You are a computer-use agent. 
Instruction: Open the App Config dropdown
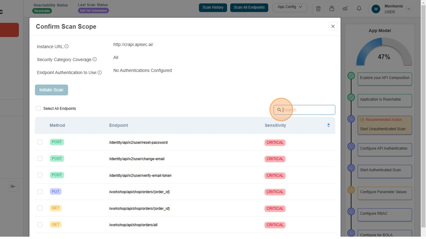(x=290, y=7)
